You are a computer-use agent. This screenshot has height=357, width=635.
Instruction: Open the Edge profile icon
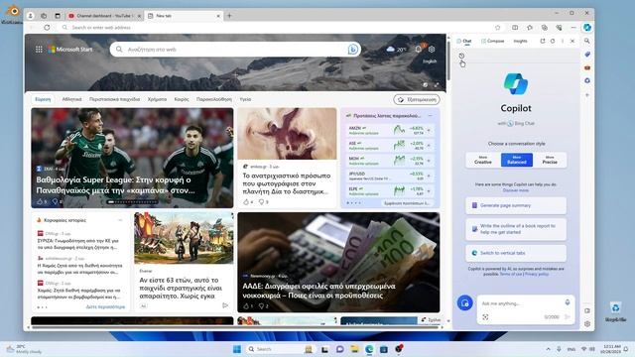coord(31,16)
